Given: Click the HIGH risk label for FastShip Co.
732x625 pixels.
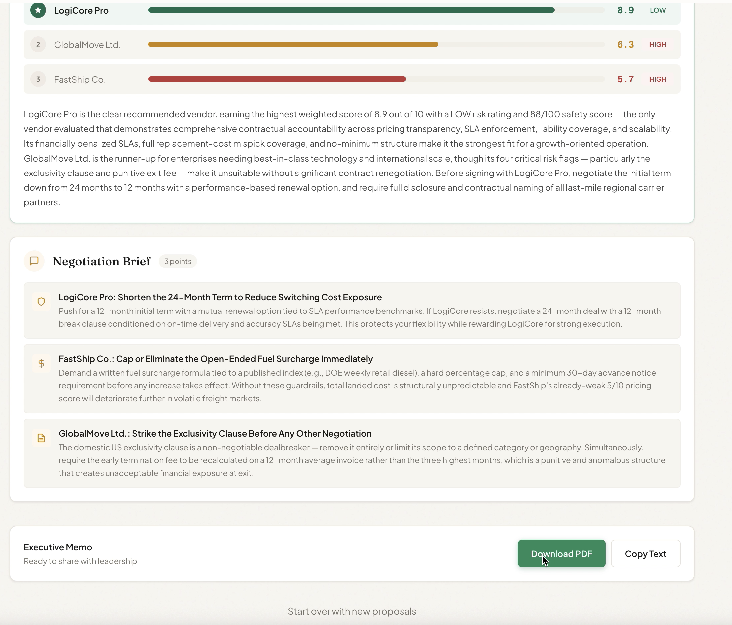Looking at the screenshot, I should (x=657, y=79).
